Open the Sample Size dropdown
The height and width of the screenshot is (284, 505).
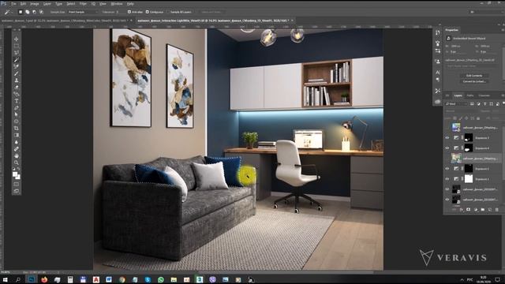click(x=83, y=12)
